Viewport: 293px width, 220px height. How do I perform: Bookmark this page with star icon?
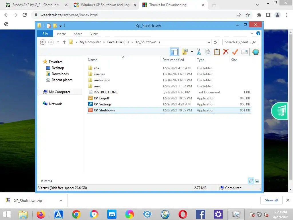click(x=248, y=15)
